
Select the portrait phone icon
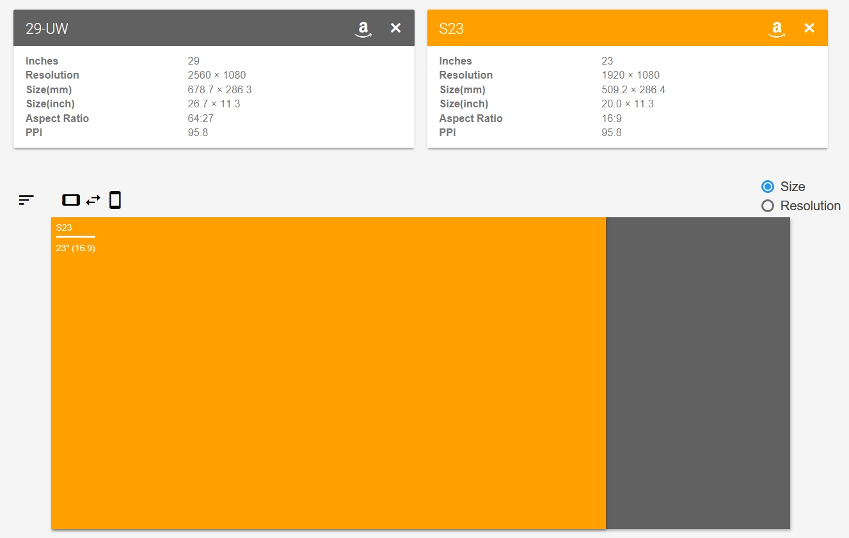click(115, 200)
